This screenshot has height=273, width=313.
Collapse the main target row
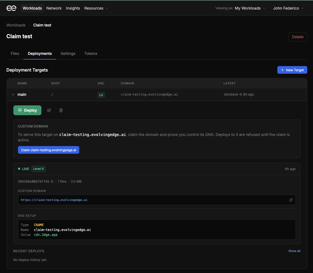click(x=13, y=95)
